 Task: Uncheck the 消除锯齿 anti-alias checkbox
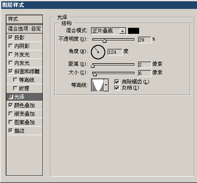[117, 82]
